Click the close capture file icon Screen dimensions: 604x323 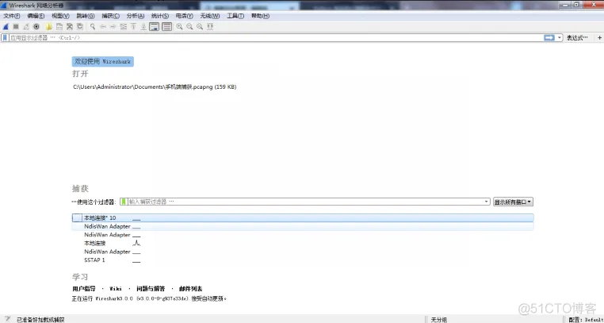(69, 27)
